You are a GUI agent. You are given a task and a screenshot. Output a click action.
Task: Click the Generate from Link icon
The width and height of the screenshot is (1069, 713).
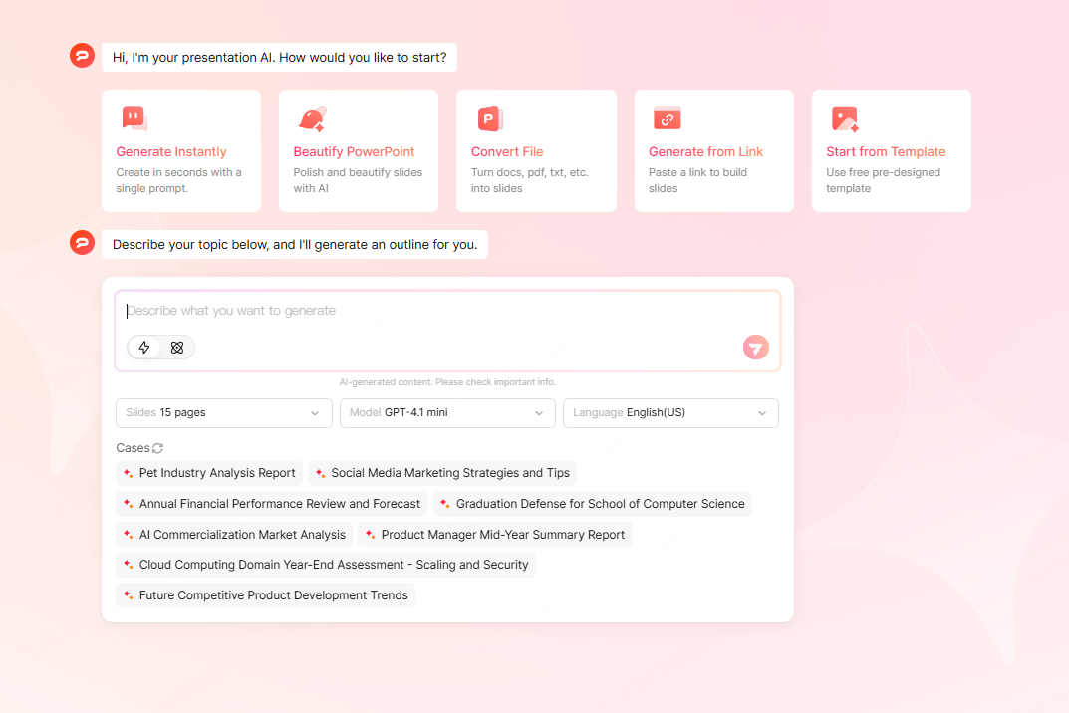coord(667,119)
